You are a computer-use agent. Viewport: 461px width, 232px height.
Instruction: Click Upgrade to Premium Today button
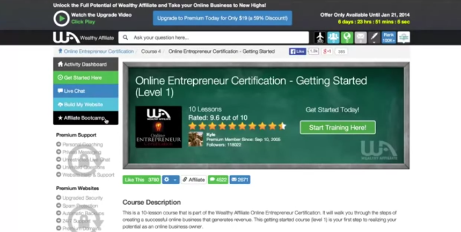pos(222,18)
